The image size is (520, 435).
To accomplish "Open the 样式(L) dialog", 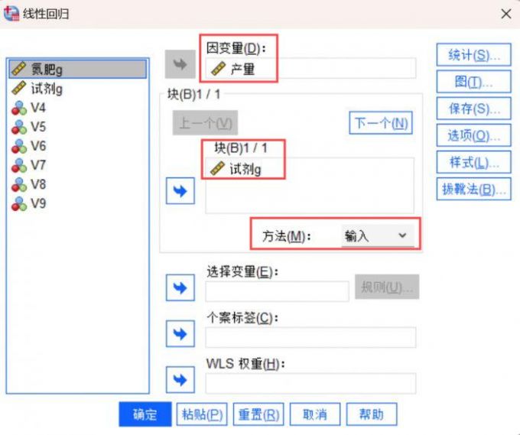I will click(473, 162).
